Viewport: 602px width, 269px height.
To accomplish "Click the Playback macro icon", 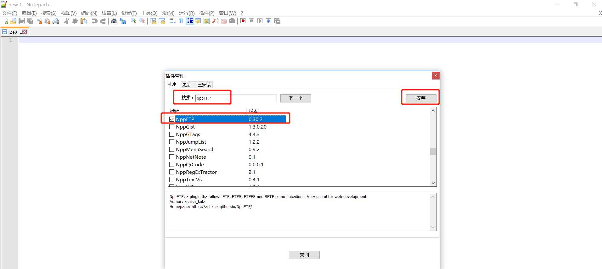I will (x=260, y=21).
